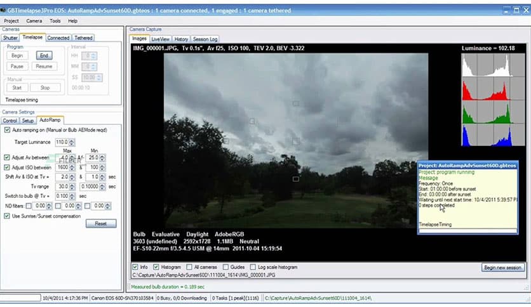
Task: Open the Project menu
Action: pyautogui.click(x=11, y=21)
